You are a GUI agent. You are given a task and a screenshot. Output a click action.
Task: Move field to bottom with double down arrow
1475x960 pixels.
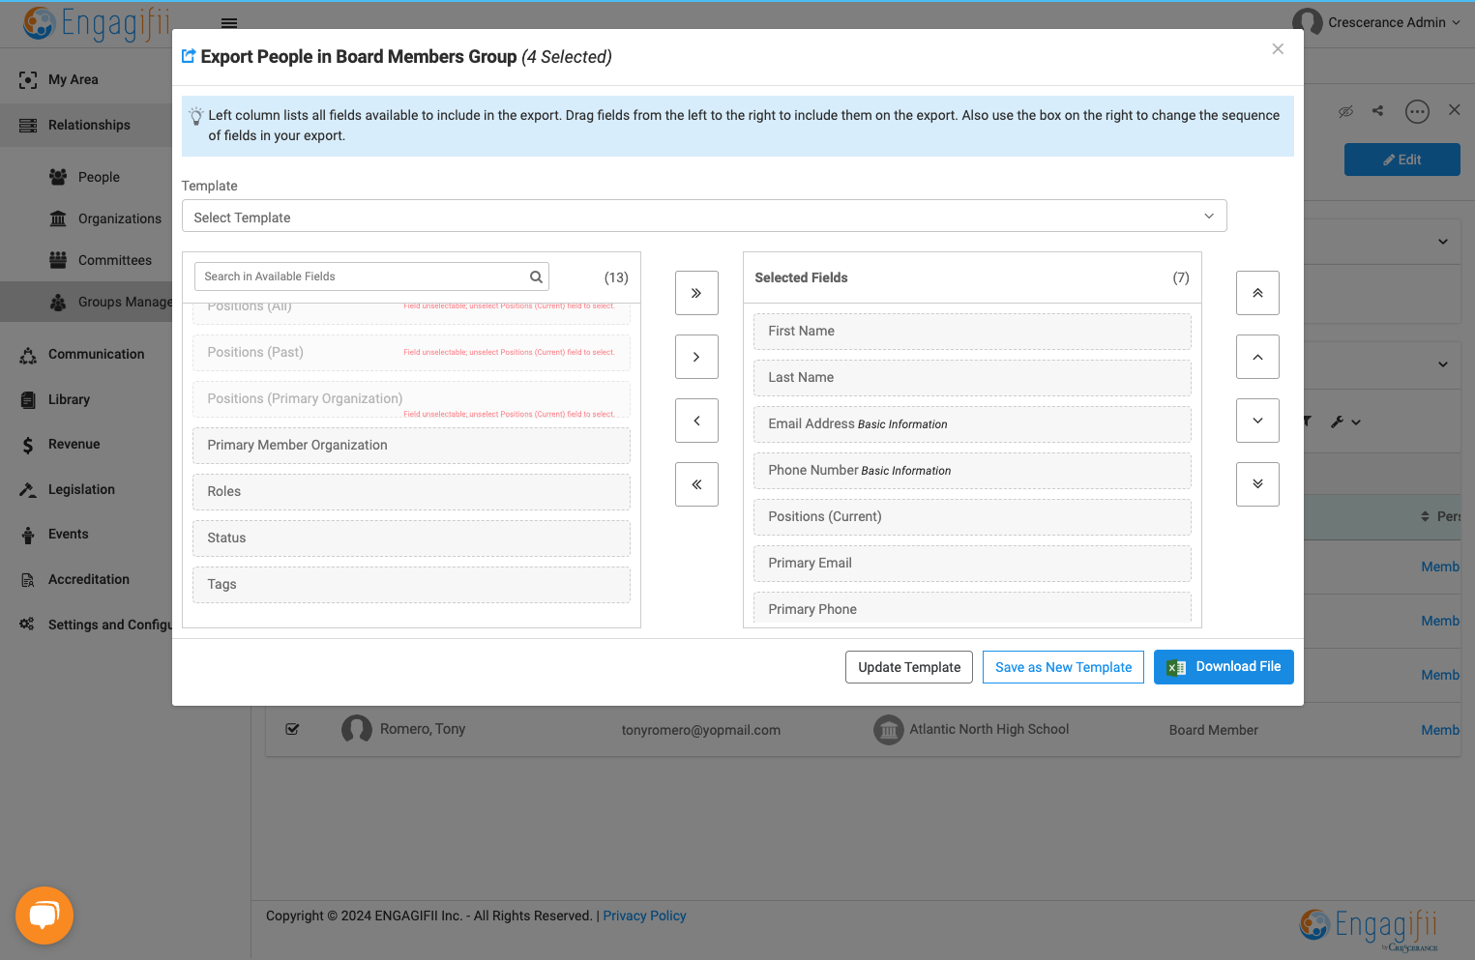tap(1257, 484)
